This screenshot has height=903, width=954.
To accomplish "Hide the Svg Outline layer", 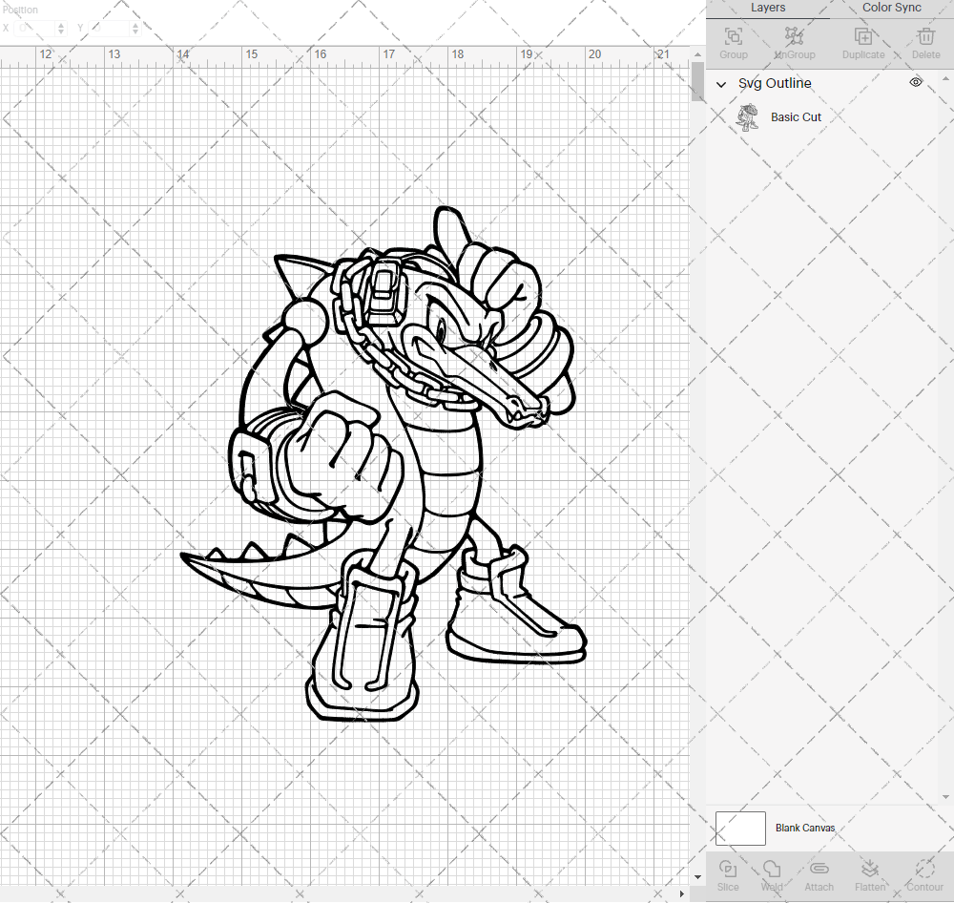I will click(915, 83).
